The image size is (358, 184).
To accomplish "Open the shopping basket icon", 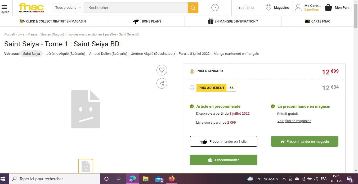I will point(328,8).
